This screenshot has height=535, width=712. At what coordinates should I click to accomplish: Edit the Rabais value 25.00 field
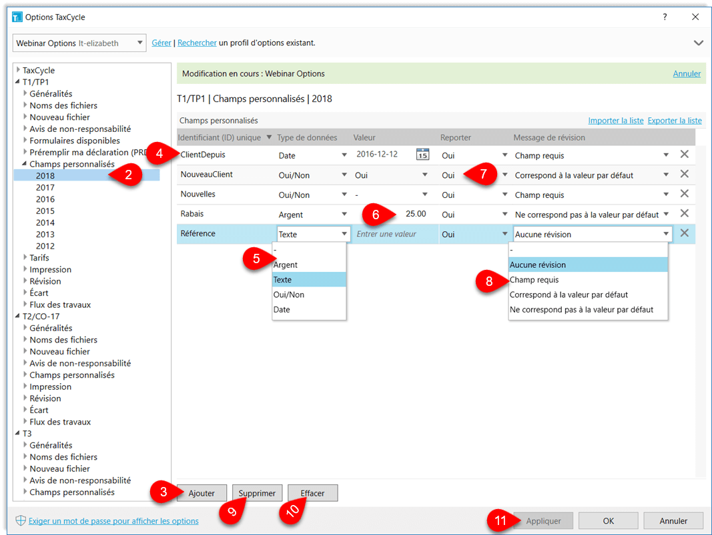[394, 214]
